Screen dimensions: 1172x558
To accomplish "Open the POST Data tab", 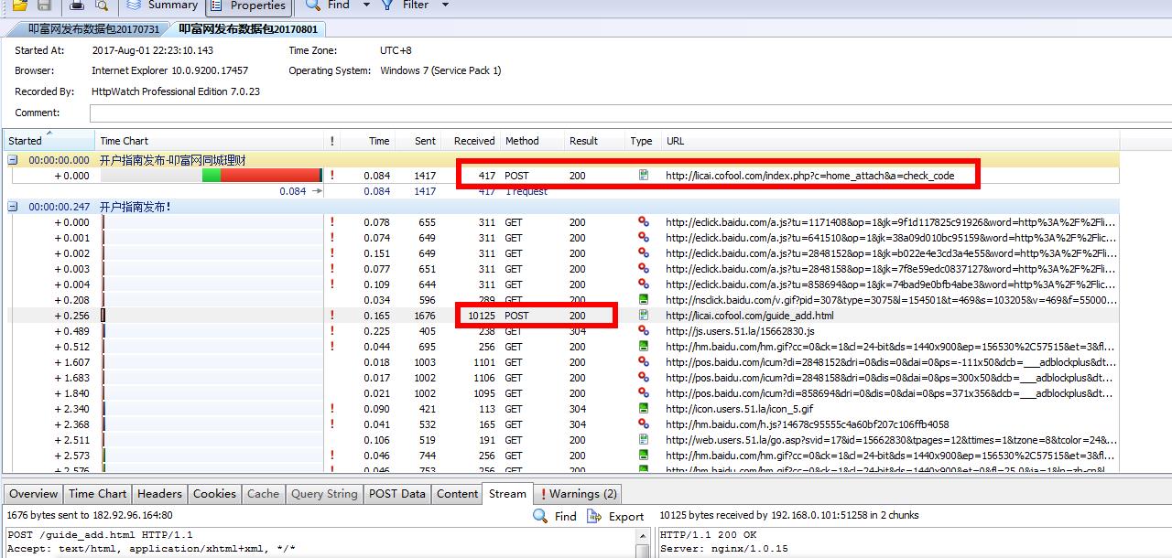I will (396, 494).
